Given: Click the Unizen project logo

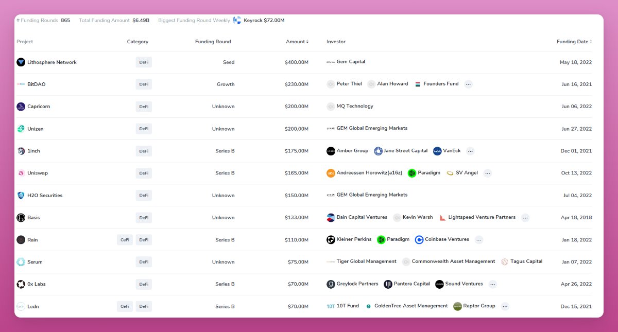Looking at the screenshot, I should (x=21, y=129).
